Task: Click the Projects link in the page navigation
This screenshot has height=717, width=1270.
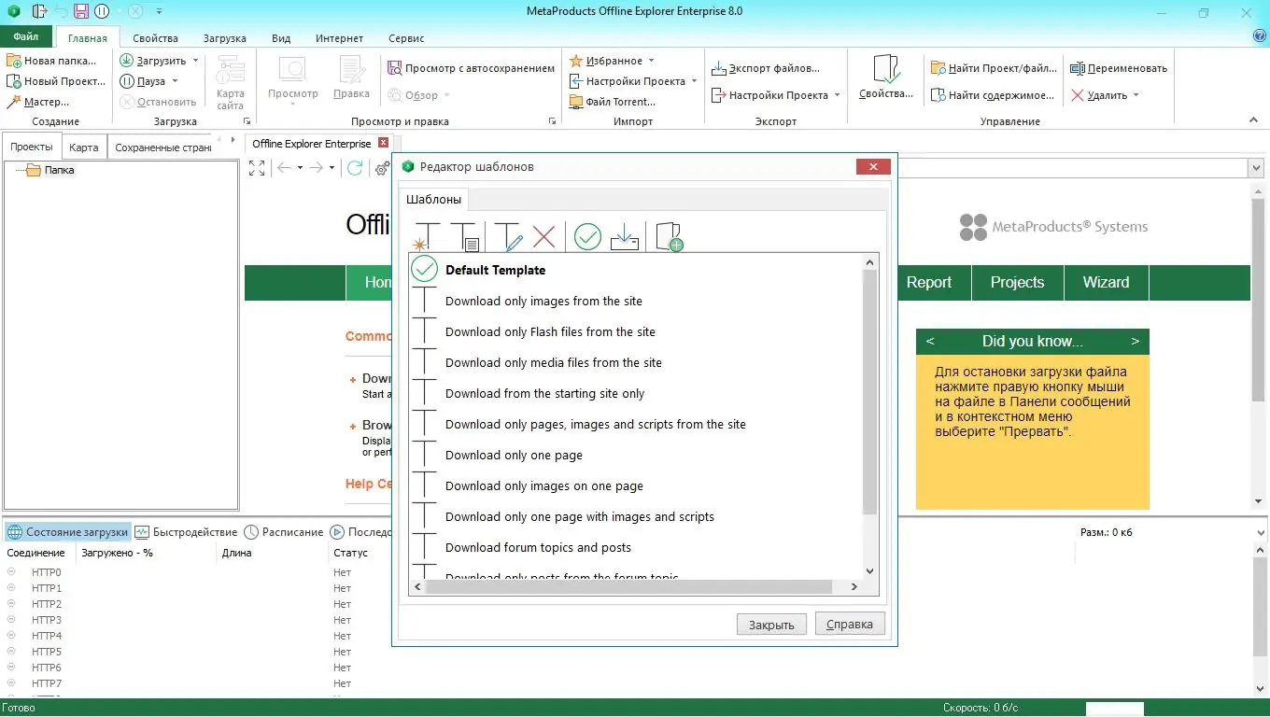Action: click(x=1017, y=283)
